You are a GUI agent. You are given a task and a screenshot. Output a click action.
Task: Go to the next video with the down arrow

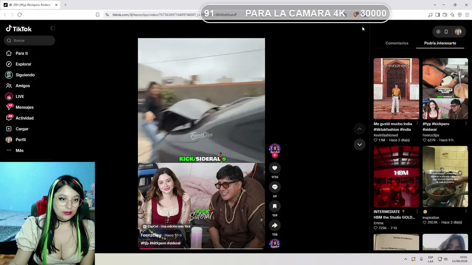pyautogui.click(x=360, y=144)
